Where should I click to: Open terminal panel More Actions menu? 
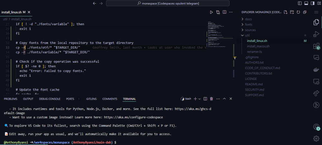(x=218, y=99)
